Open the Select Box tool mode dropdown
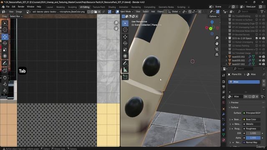Screen dimensions: 267x150 pos(16,16)
